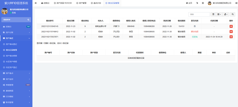Switch to the 控制台 top tab
This screenshot has width=238, height=107.
pos(45,3)
